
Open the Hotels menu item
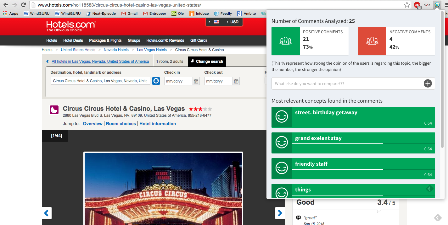click(x=52, y=40)
